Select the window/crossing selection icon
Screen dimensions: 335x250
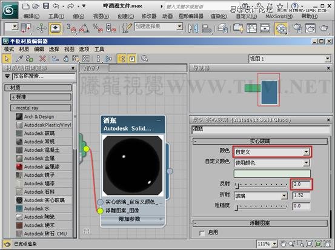(x=26, y=28)
